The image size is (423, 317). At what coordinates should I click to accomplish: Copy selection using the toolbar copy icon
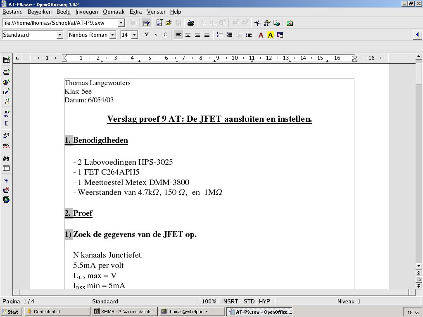pos(213,23)
